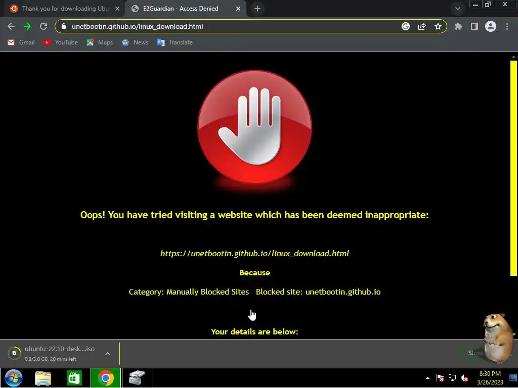Click the notification icon beside the clock
This screenshot has height=388, width=518.
coord(513,378)
